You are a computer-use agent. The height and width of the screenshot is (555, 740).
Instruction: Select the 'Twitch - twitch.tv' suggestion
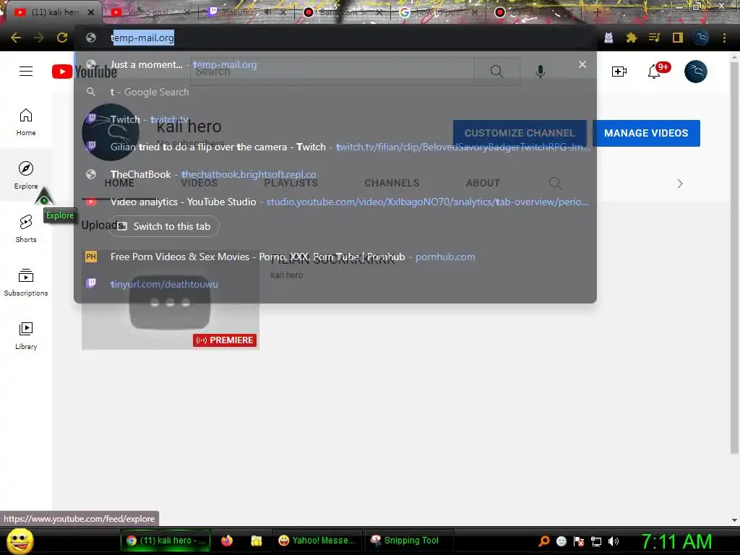coord(335,119)
